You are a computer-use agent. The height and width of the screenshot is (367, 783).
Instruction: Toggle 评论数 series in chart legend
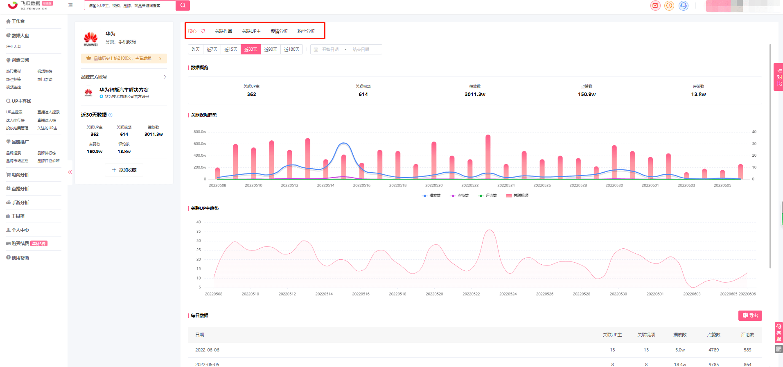(487, 196)
